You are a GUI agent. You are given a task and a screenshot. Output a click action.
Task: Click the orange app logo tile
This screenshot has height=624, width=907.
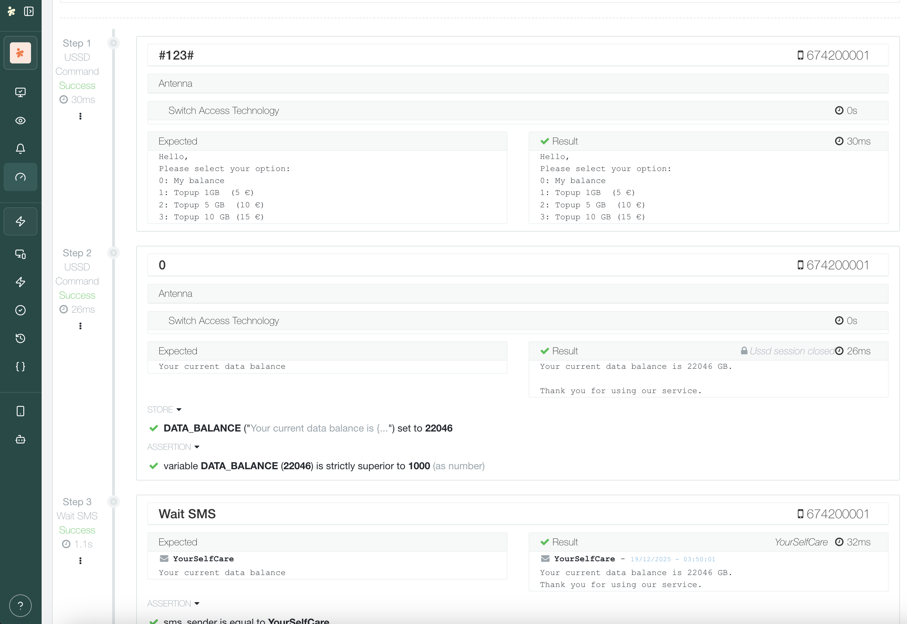tap(20, 53)
